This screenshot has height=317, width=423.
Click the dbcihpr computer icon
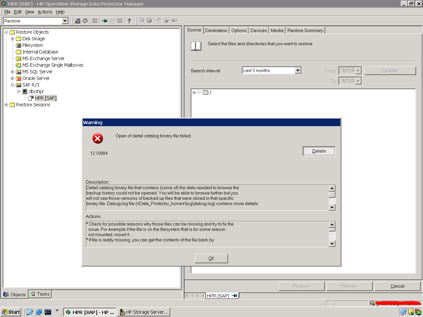tap(25, 91)
